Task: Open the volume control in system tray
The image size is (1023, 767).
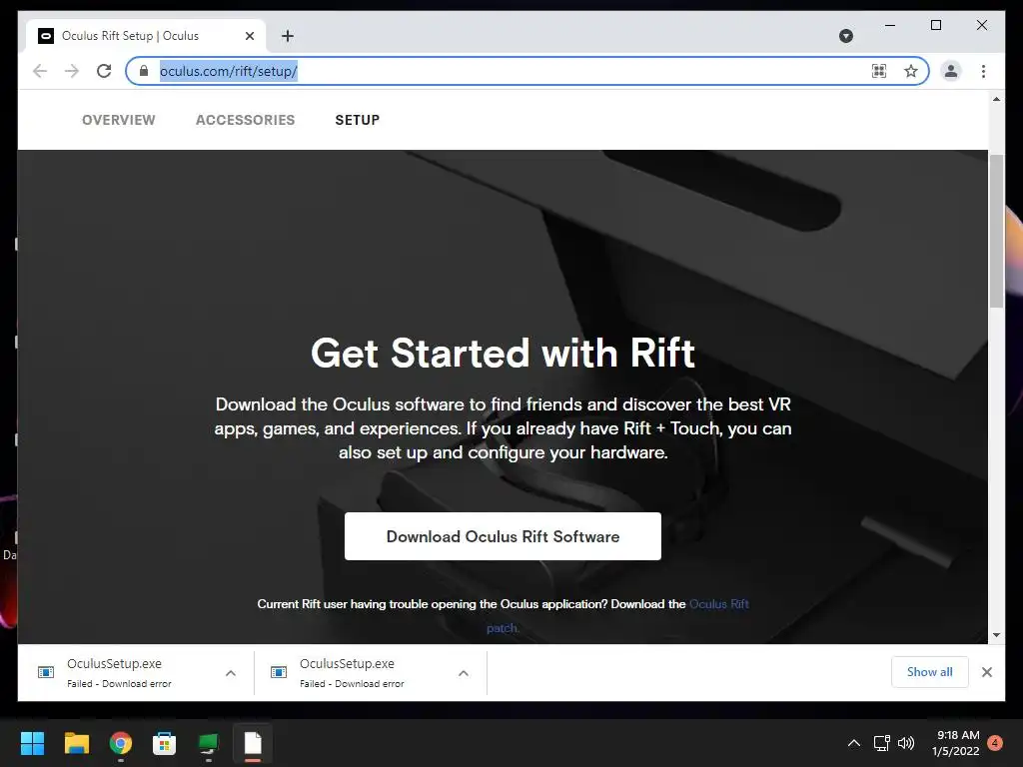Action: [906, 743]
